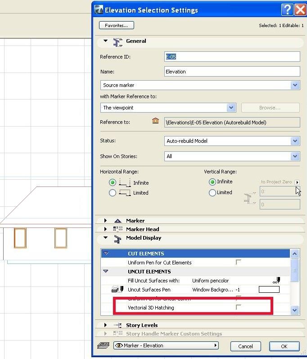
Task: Open the Marker - Elevation layer menu
Action: (166, 345)
